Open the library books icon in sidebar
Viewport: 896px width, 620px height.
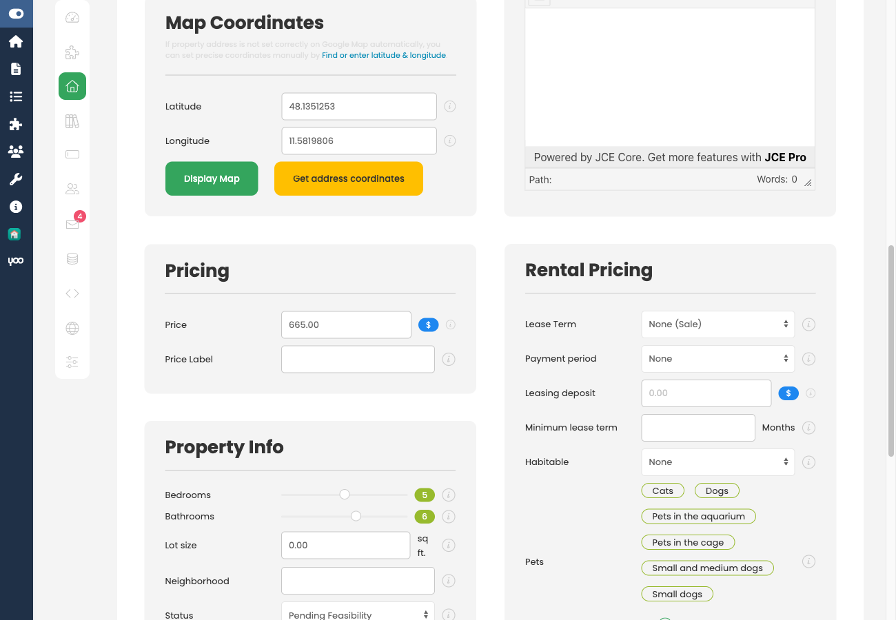tap(72, 121)
